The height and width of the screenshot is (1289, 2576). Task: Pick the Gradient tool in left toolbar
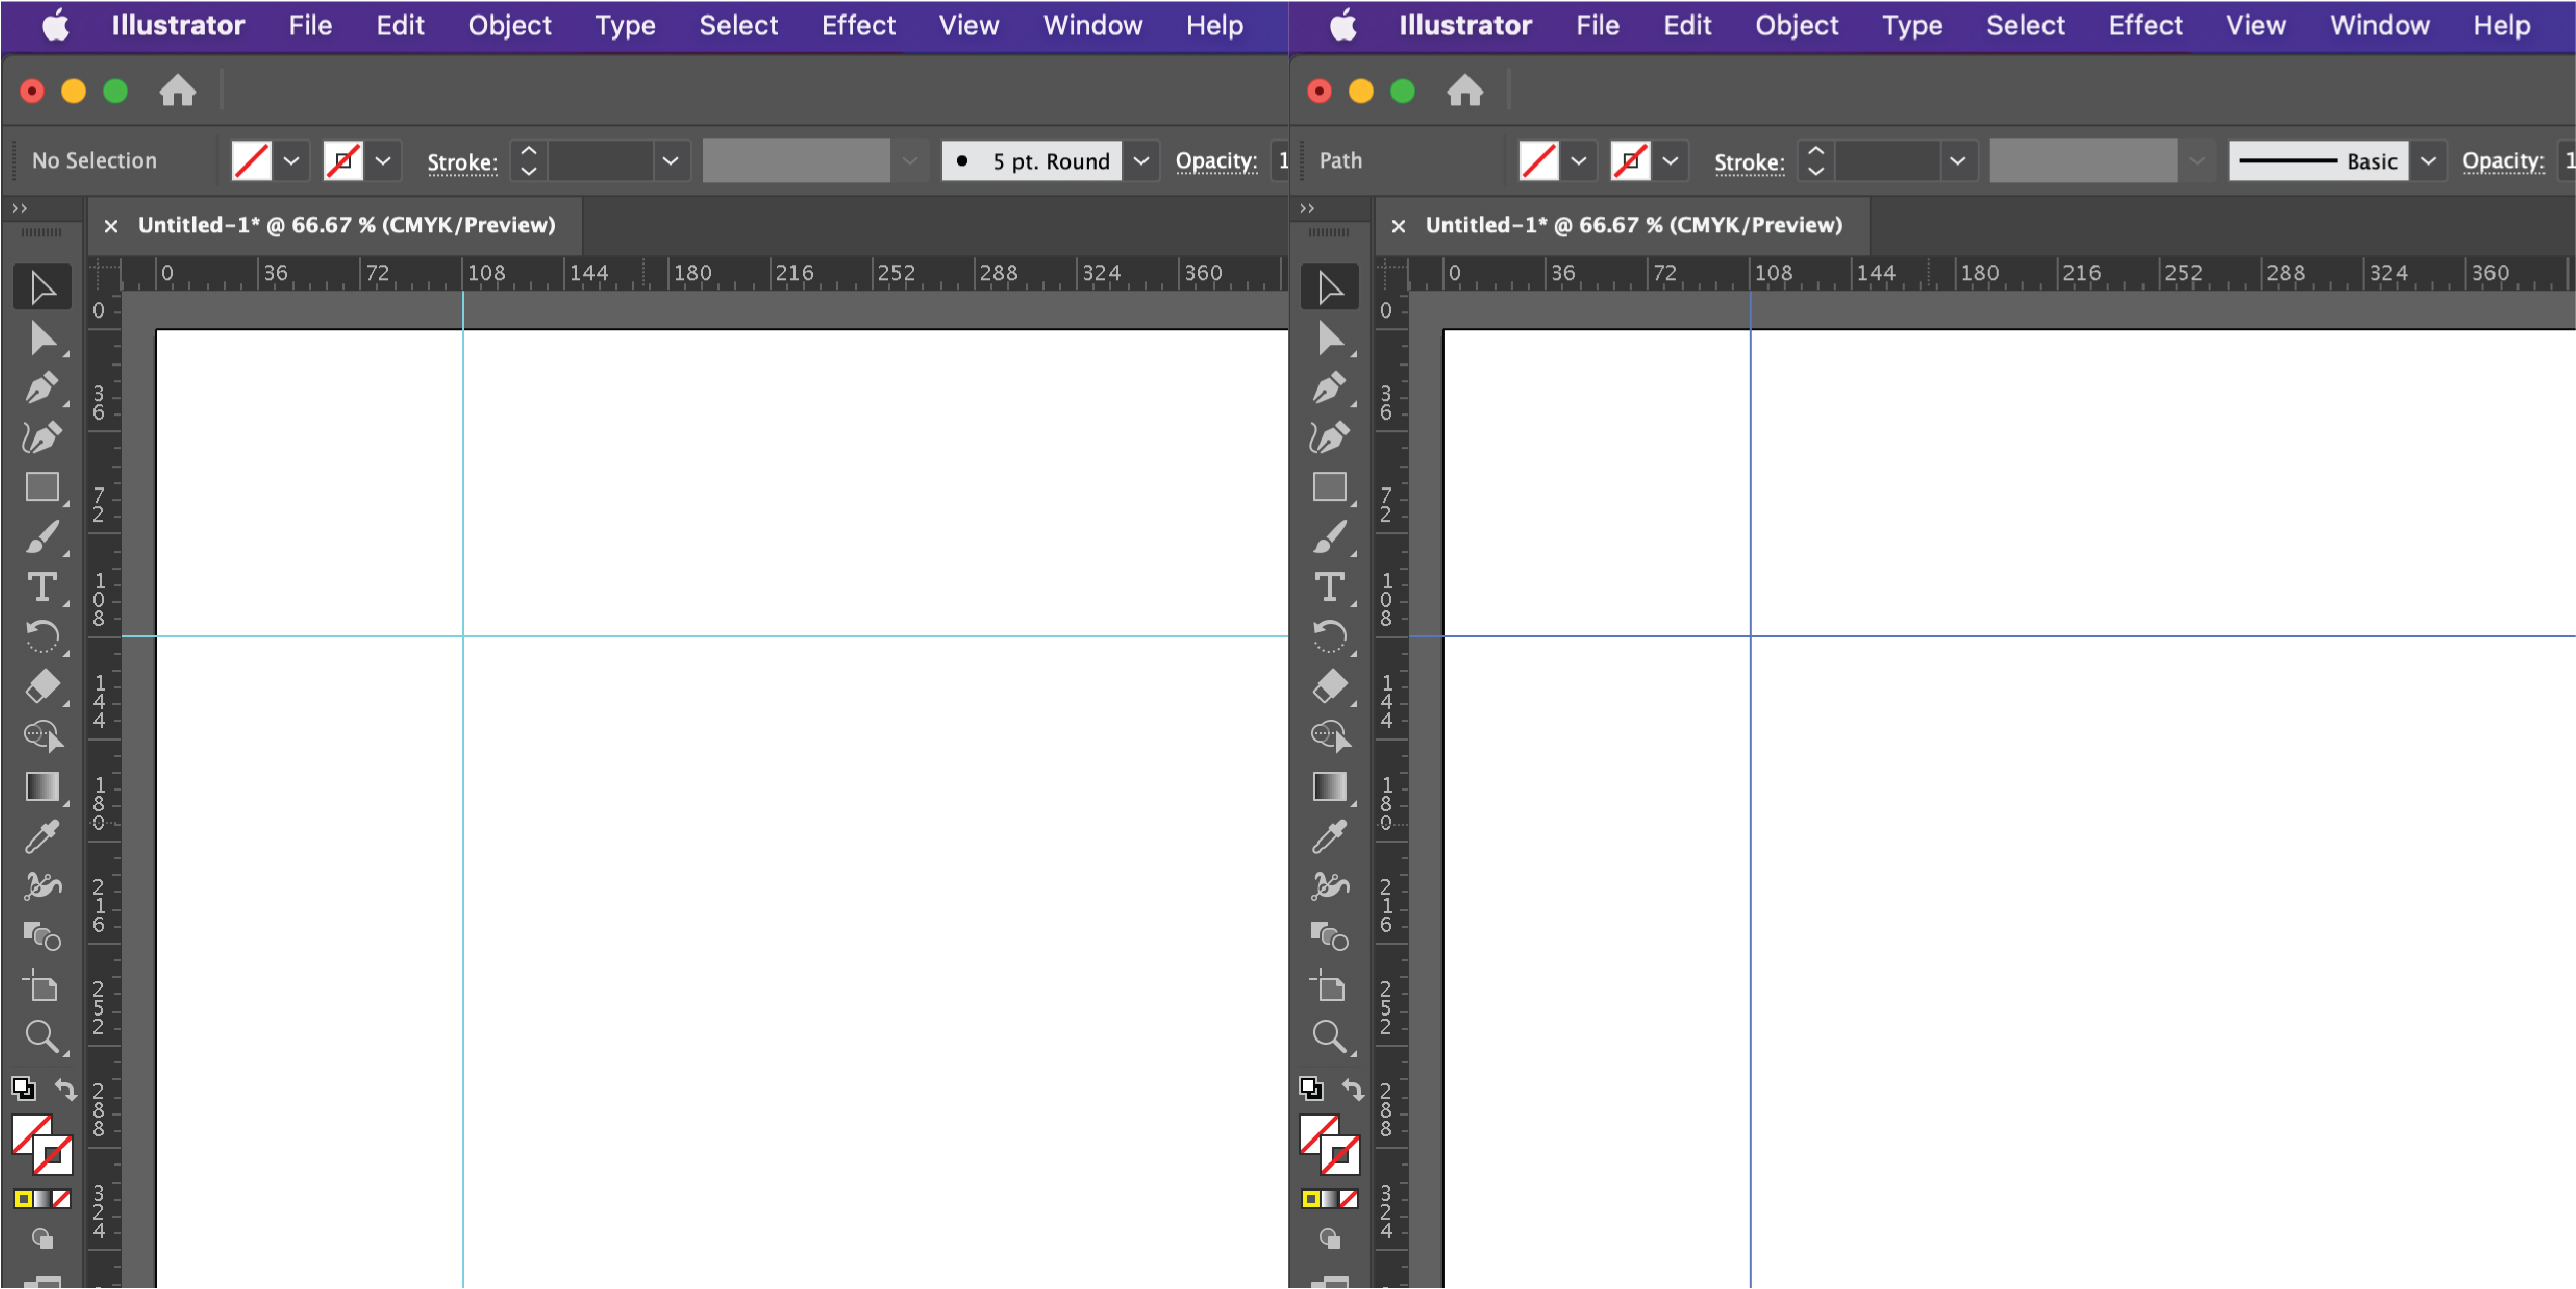(x=41, y=787)
